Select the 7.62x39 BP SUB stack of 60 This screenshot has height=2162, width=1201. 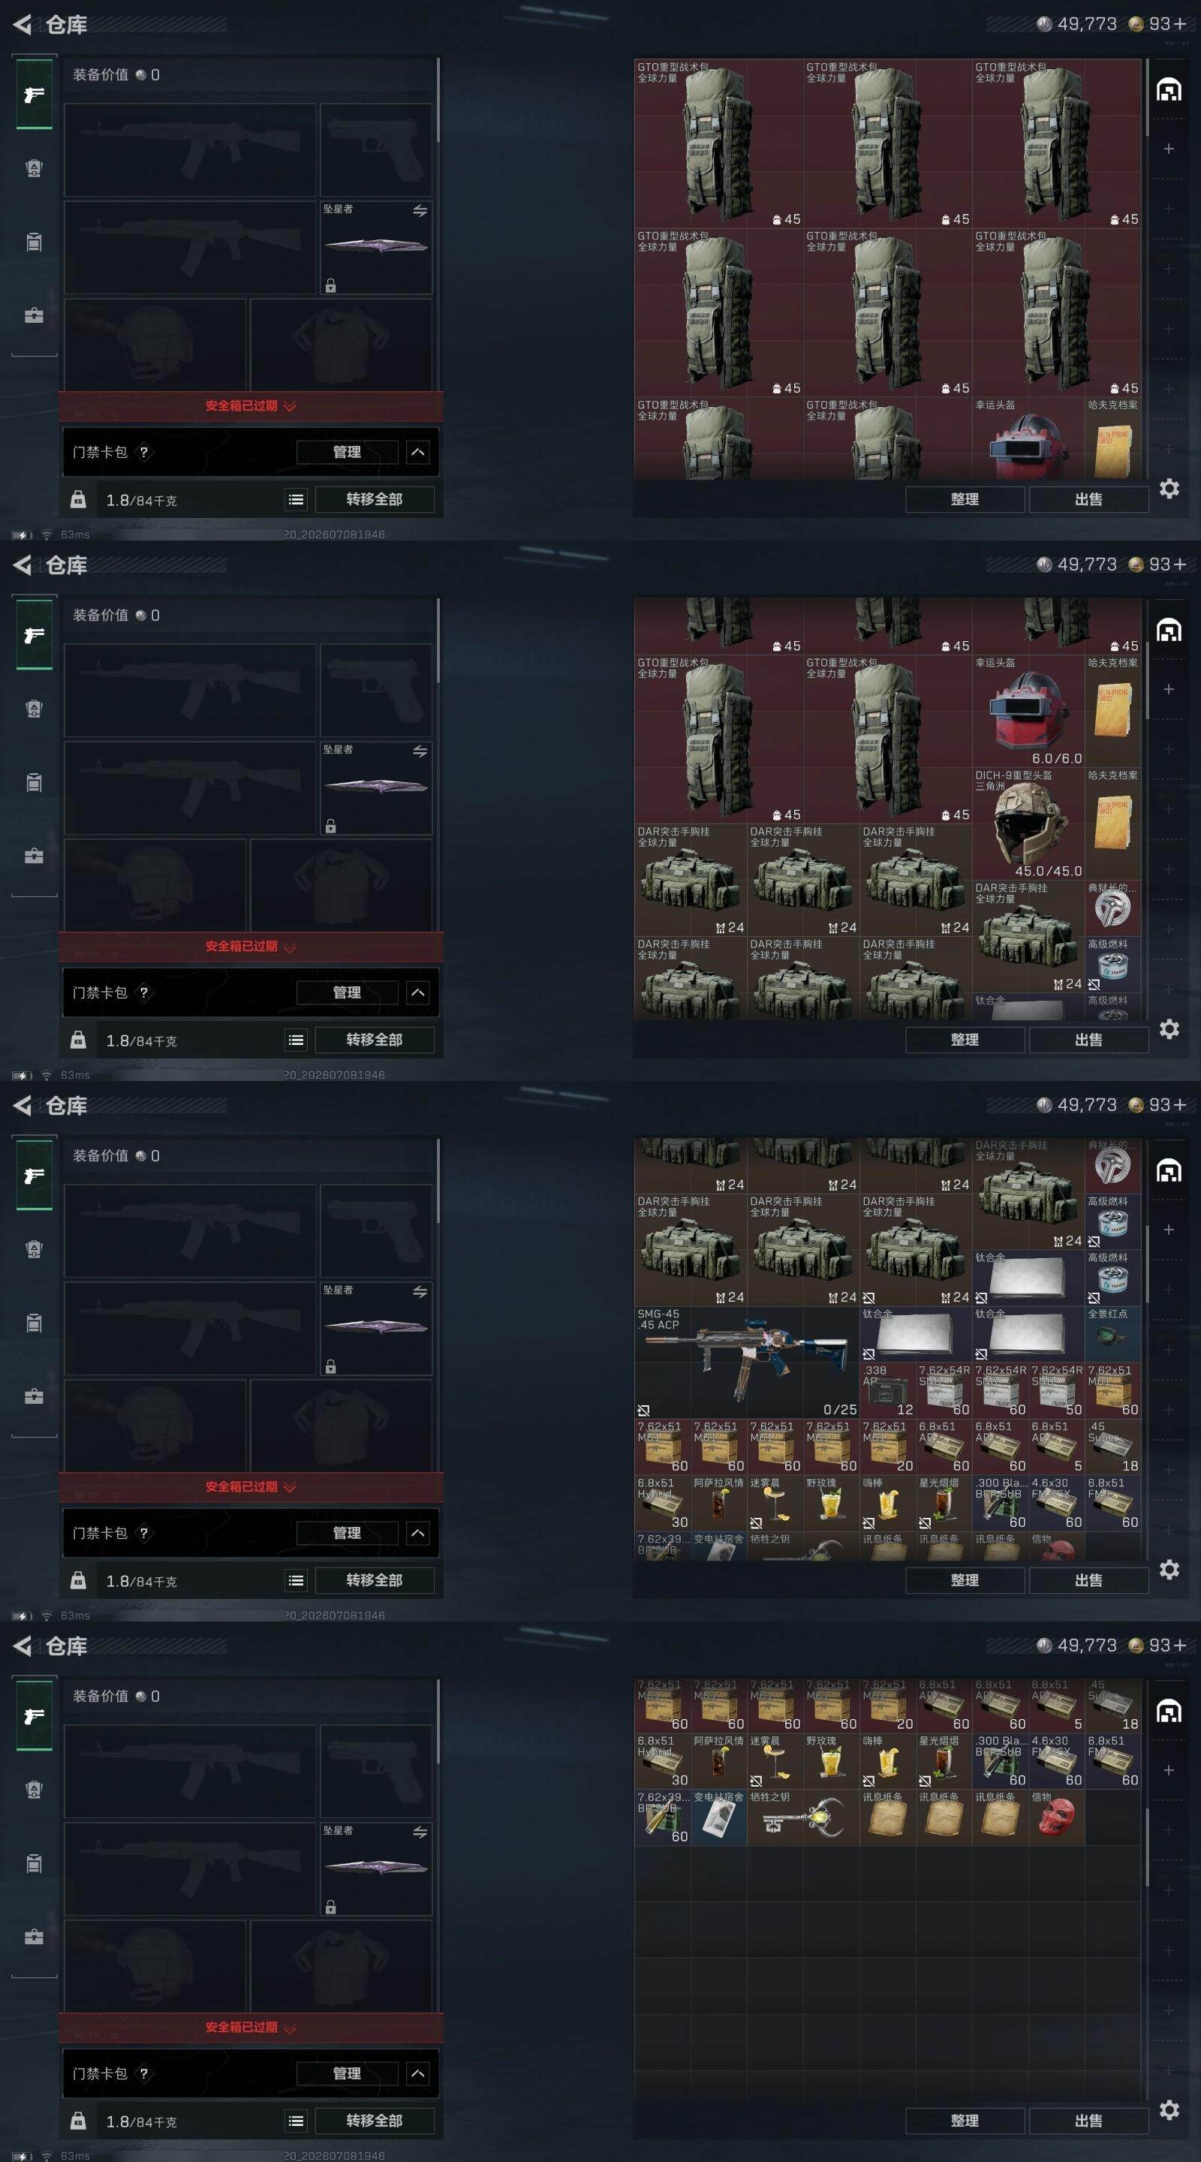662,1818
